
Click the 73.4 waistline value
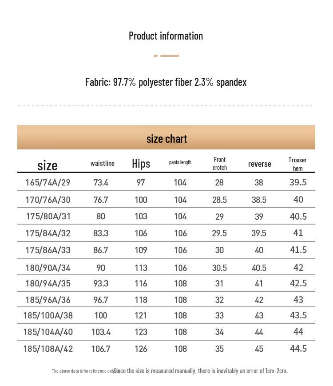101,182
